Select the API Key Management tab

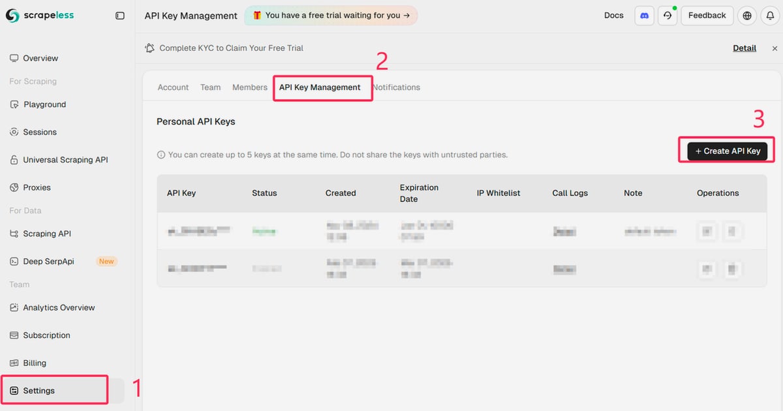[x=320, y=87]
